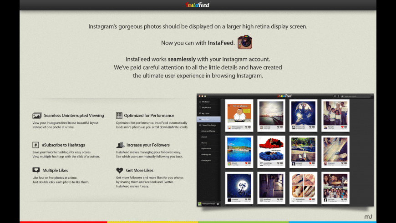Click the account avatar at sidebar bottom
Screen dimensions: 396x223
[199, 204]
